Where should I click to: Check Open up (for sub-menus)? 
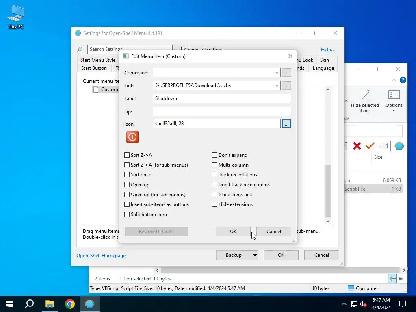(127, 195)
